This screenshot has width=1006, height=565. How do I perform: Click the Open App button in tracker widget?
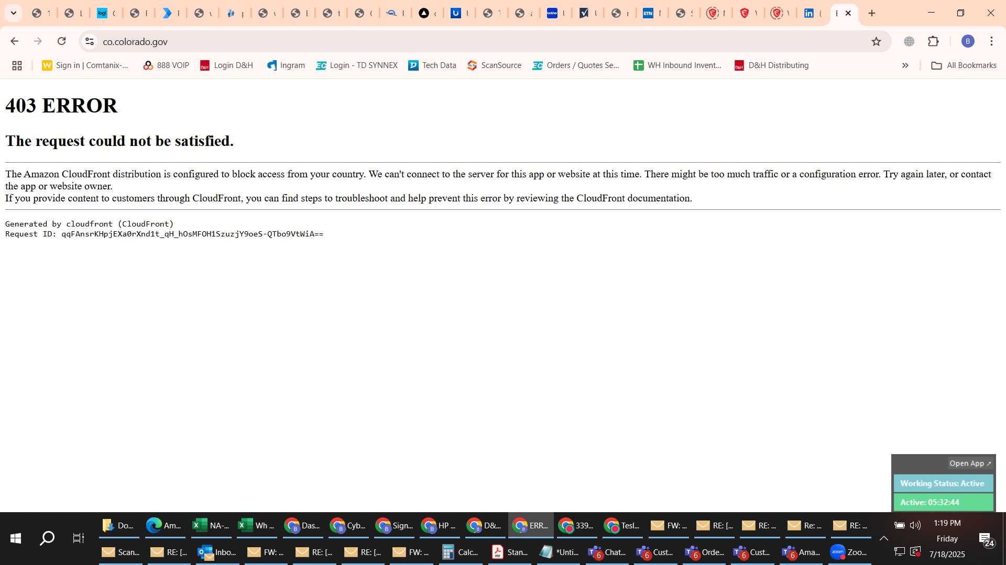click(x=970, y=464)
